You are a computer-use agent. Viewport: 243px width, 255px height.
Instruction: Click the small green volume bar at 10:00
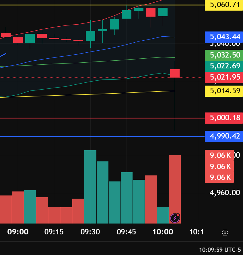point(163,215)
